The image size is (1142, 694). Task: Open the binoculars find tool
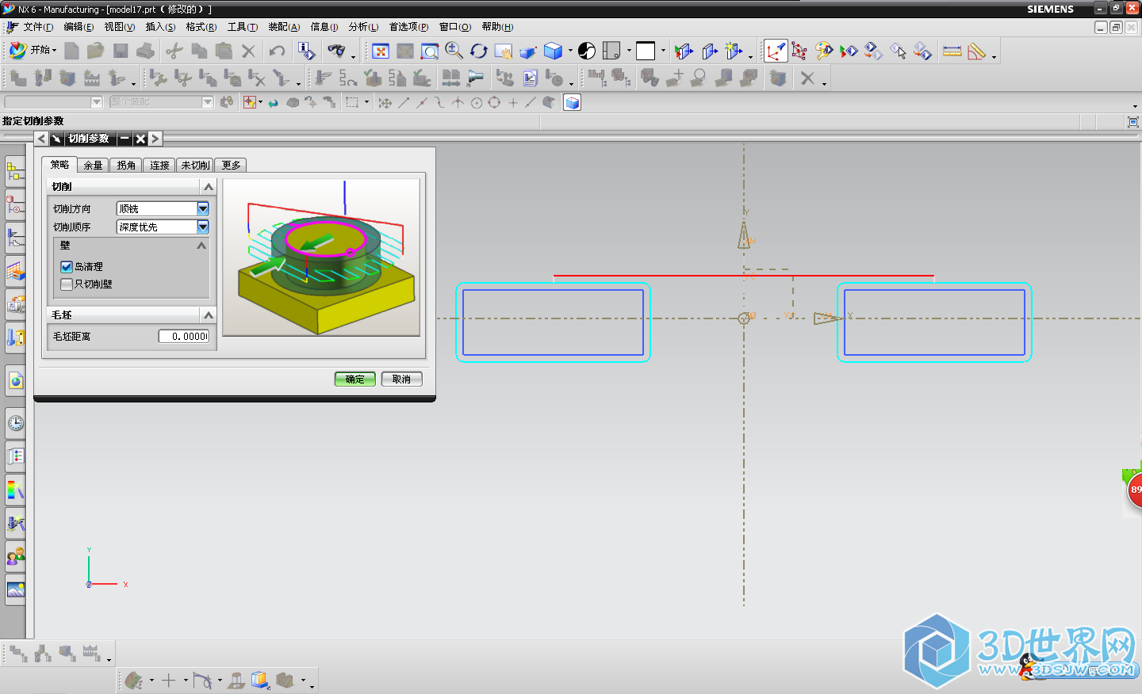click(337, 51)
